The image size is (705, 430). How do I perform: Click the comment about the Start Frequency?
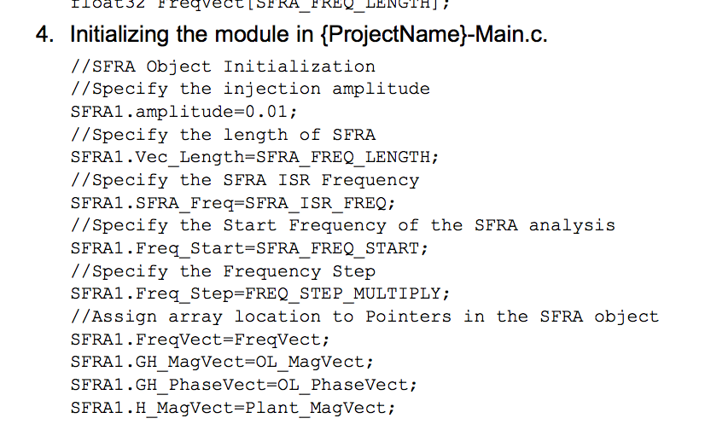pyautogui.click(x=342, y=225)
